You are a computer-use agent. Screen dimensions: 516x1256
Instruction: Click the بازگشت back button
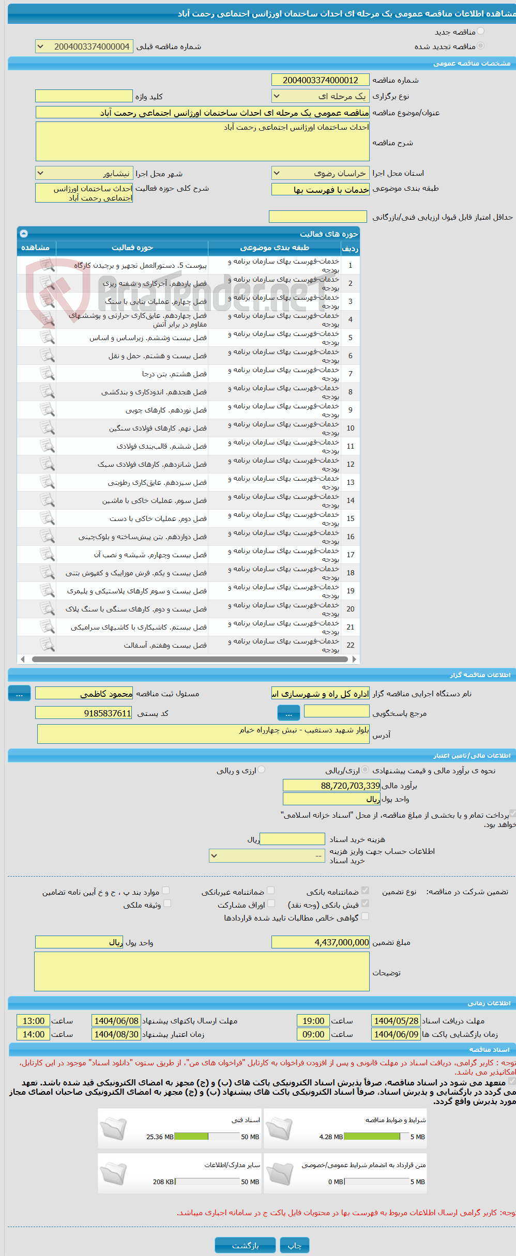(x=245, y=1245)
